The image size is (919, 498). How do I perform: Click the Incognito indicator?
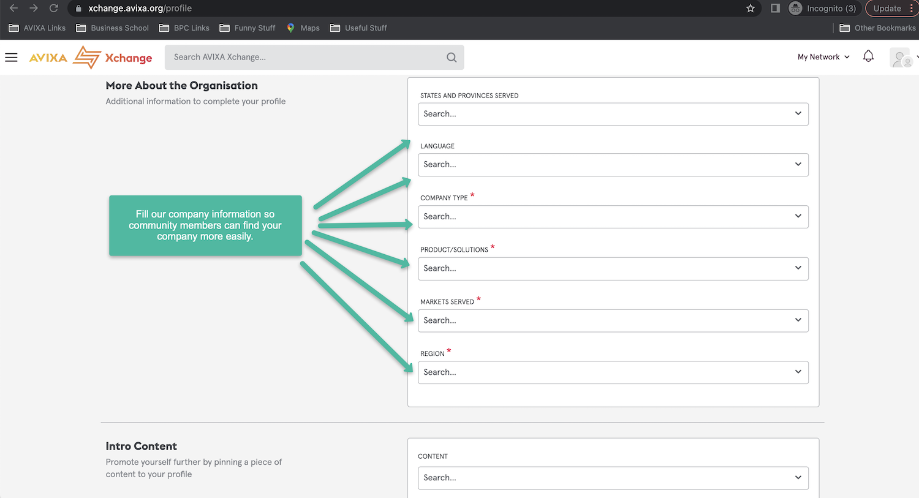click(x=823, y=8)
